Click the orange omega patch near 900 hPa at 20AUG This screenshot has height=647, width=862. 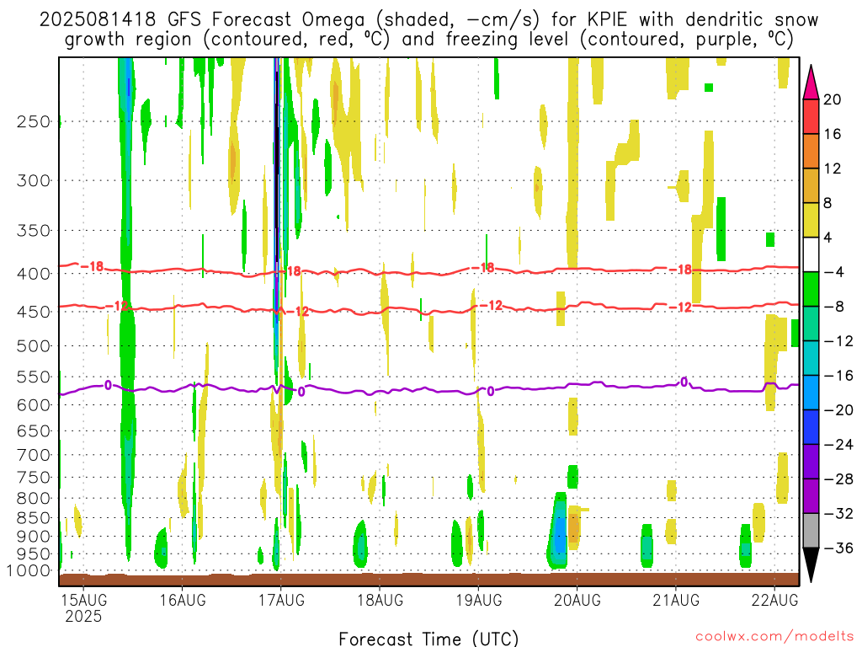pyautogui.click(x=574, y=528)
